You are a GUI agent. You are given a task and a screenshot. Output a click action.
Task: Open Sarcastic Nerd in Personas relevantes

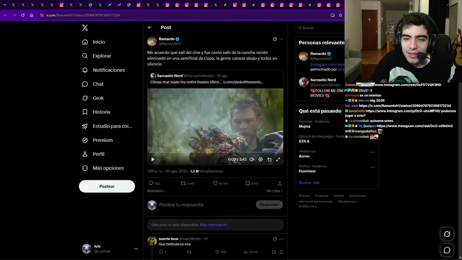323,80
